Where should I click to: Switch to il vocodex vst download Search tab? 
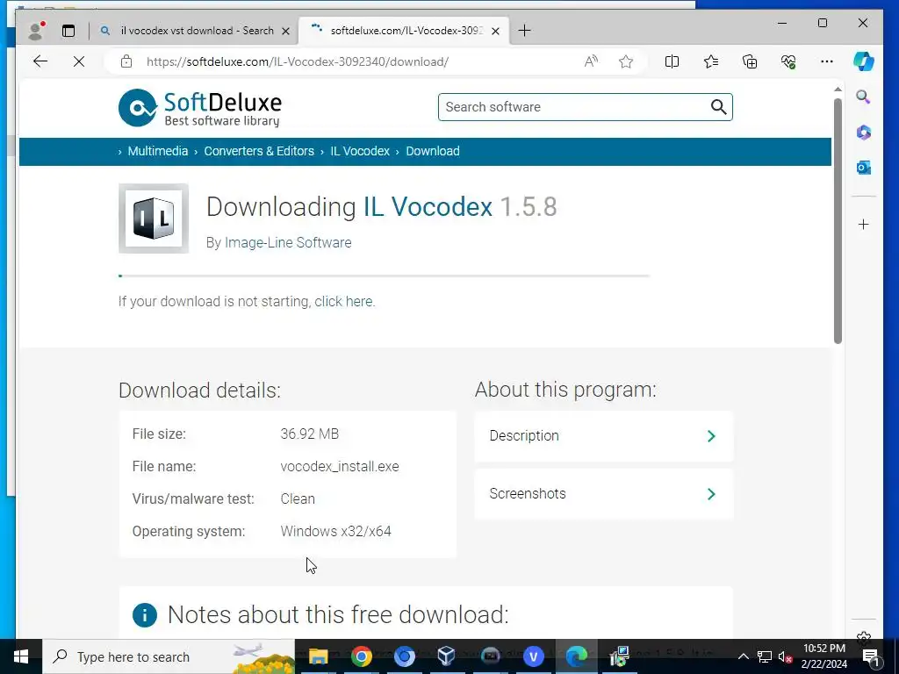(x=195, y=31)
